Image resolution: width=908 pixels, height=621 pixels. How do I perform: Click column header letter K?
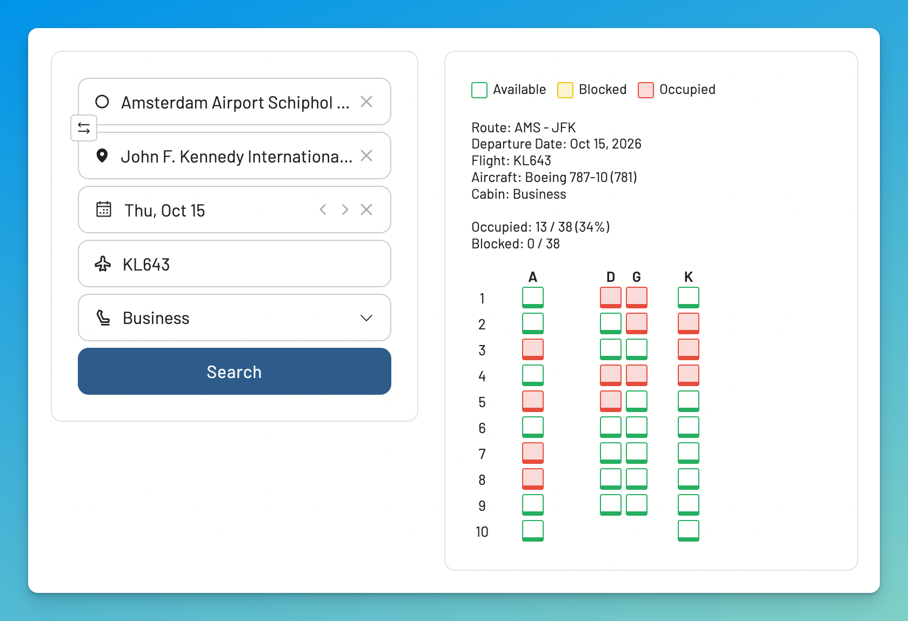689,277
